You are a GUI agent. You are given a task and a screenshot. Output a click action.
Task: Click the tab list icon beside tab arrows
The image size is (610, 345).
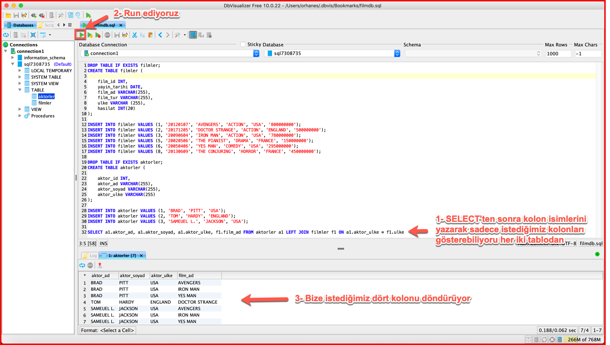70,25
